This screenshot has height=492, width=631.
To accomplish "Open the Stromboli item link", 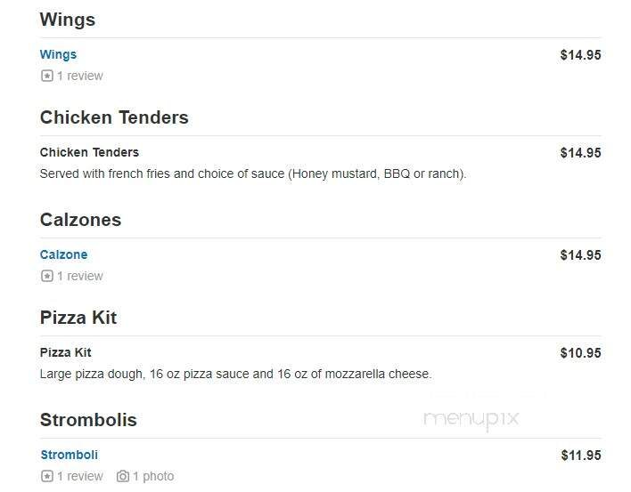I will (70, 455).
